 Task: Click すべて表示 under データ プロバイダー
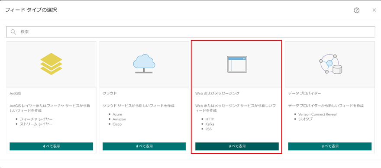pos(330,146)
